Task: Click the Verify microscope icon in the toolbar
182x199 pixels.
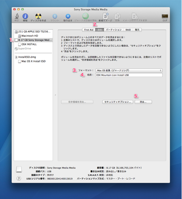Action: tap(17, 16)
